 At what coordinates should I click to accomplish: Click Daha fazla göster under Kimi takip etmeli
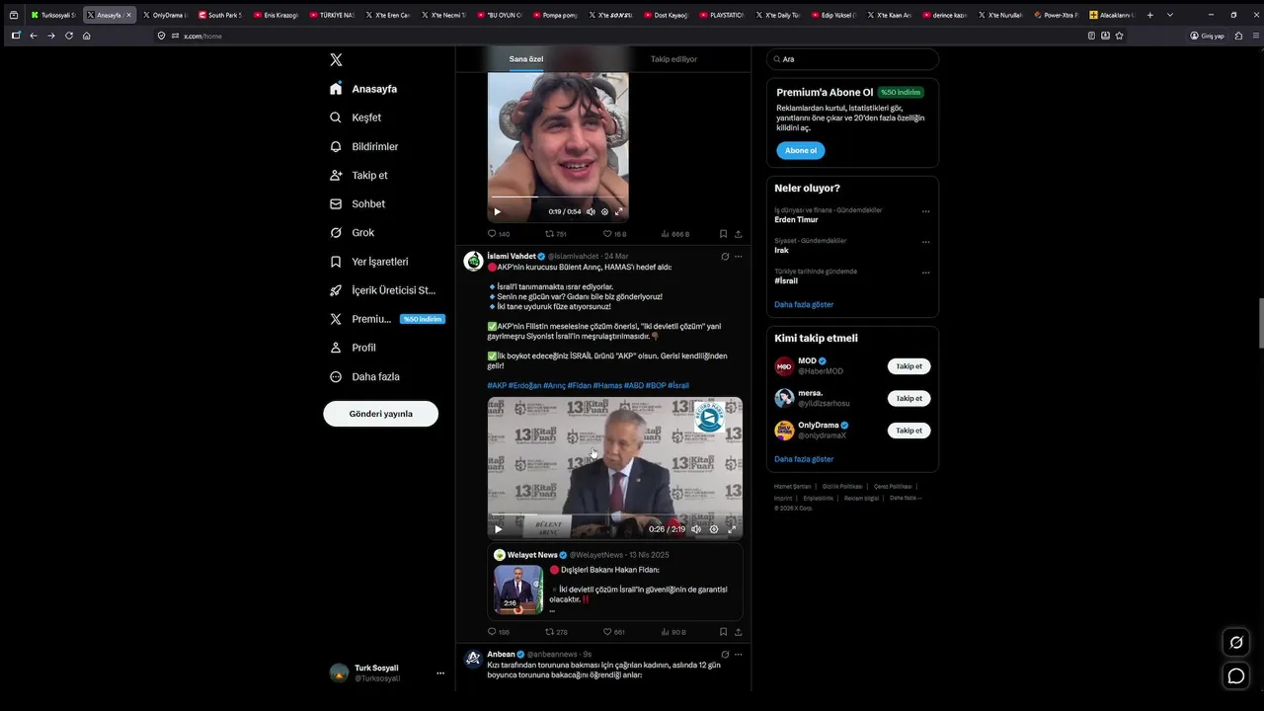[x=804, y=459]
